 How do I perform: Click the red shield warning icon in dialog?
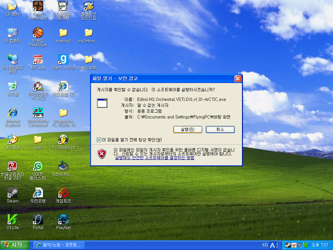pos(102,154)
